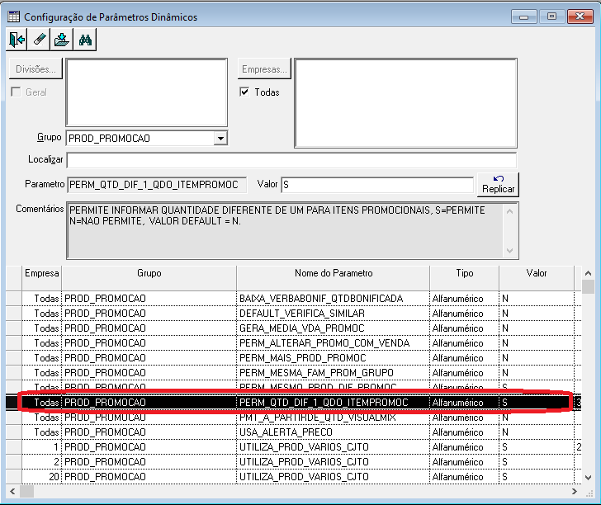Click the save download toolbar icon
Viewport: 601px width, 505px height.
(x=62, y=40)
